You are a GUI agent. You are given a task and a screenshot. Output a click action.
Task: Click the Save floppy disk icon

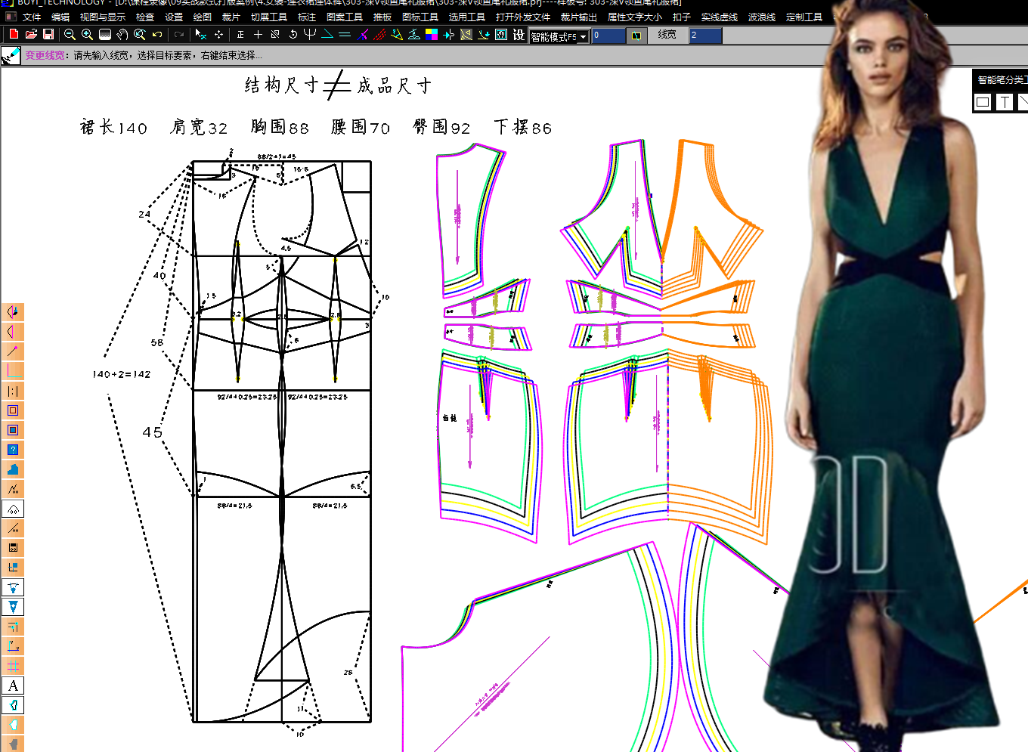pyautogui.click(x=48, y=35)
